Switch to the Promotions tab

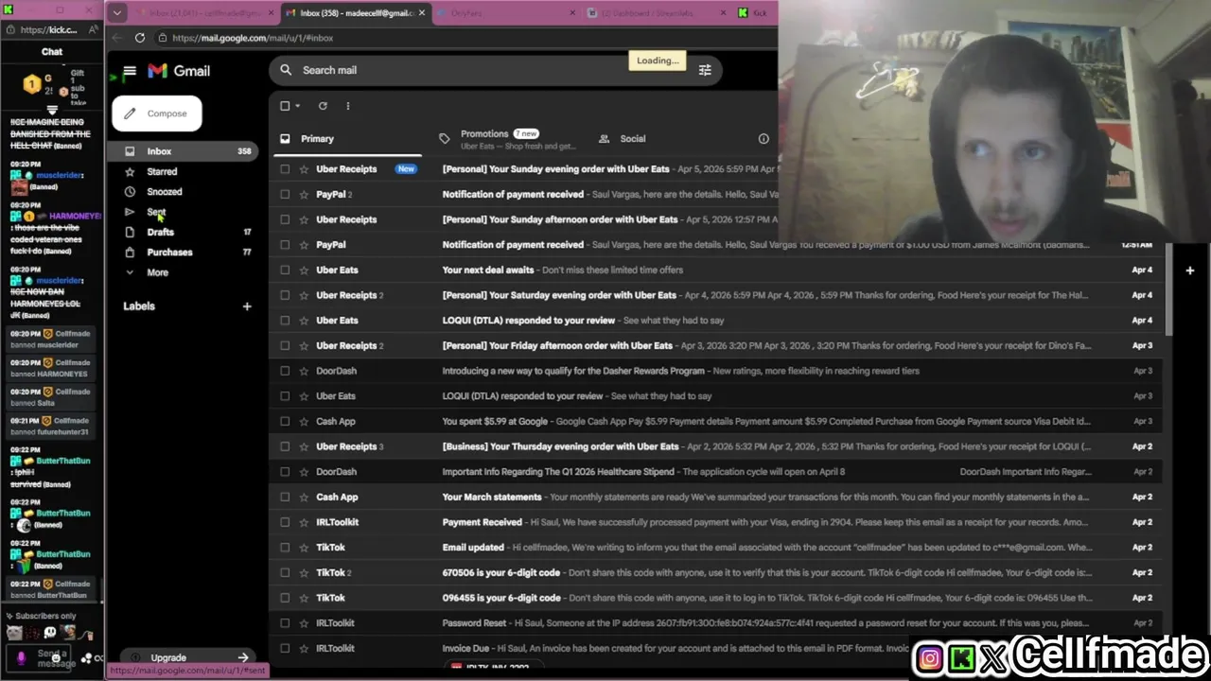click(x=505, y=139)
